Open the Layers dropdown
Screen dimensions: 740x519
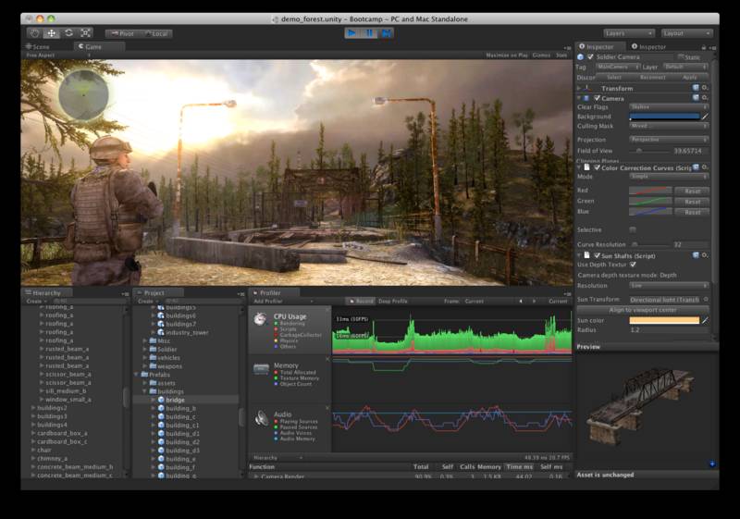[629, 33]
